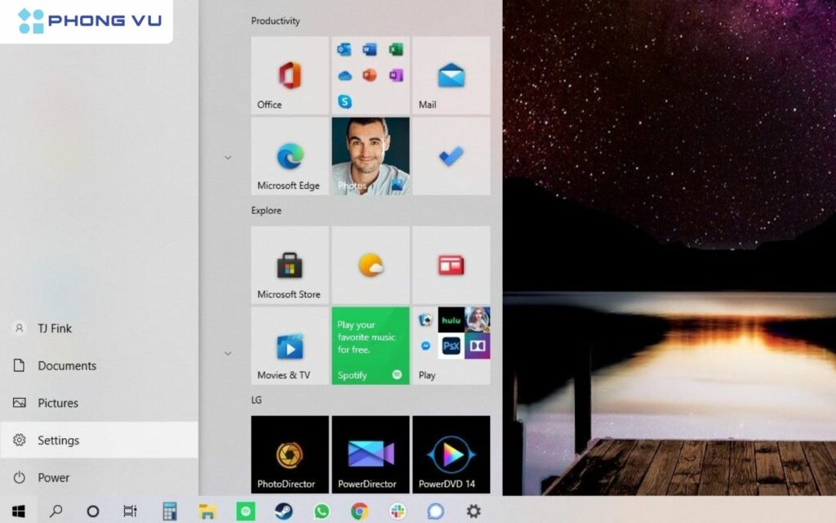Launch Word from the Office apps folder tile
Viewport: 836px width, 523px height.
point(370,50)
